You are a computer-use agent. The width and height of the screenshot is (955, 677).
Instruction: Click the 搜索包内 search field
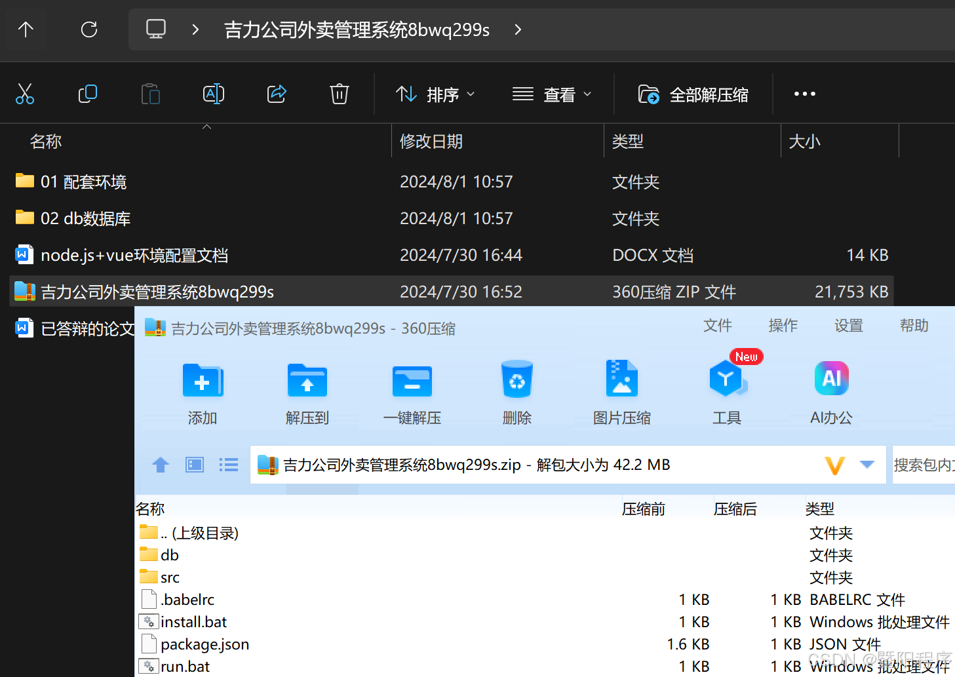923,465
